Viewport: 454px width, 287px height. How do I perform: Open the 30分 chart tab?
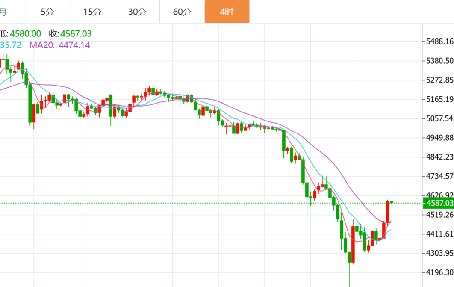coord(137,12)
